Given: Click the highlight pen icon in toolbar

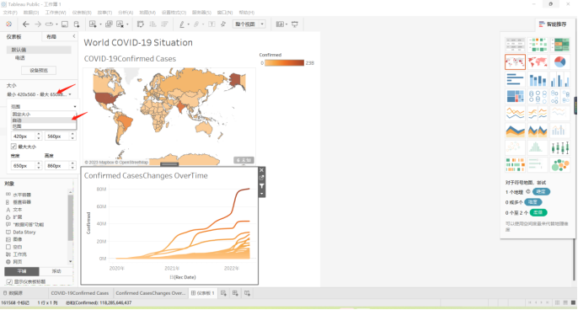Looking at the screenshot, I should pos(182,24).
